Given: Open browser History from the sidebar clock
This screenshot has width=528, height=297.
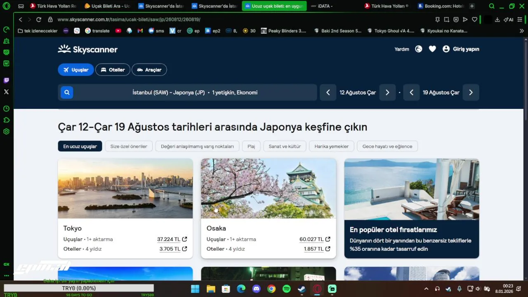Looking at the screenshot, I should pos(6,108).
